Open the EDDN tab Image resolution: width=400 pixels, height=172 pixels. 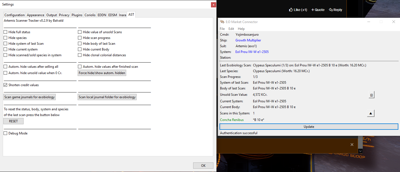coord(102,15)
